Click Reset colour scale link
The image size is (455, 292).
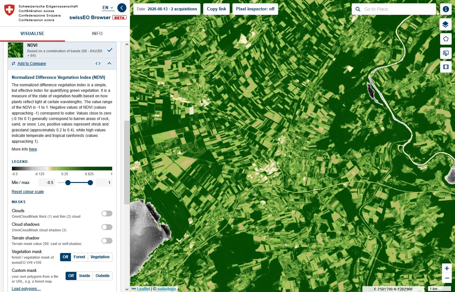click(x=28, y=192)
